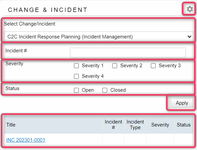Click the Open label text
The image size is (197, 150).
coord(88,90)
